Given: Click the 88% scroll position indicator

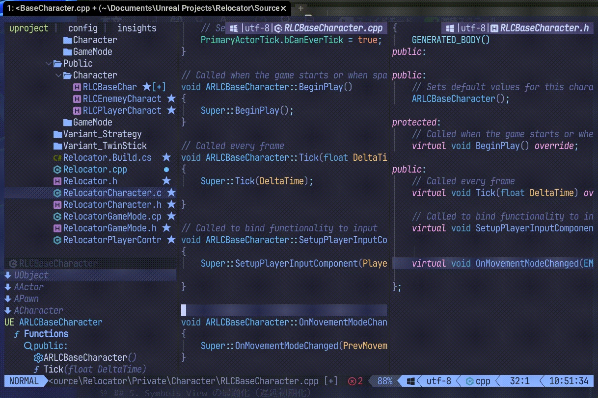Looking at the screenshot, I should pos(385,381).
